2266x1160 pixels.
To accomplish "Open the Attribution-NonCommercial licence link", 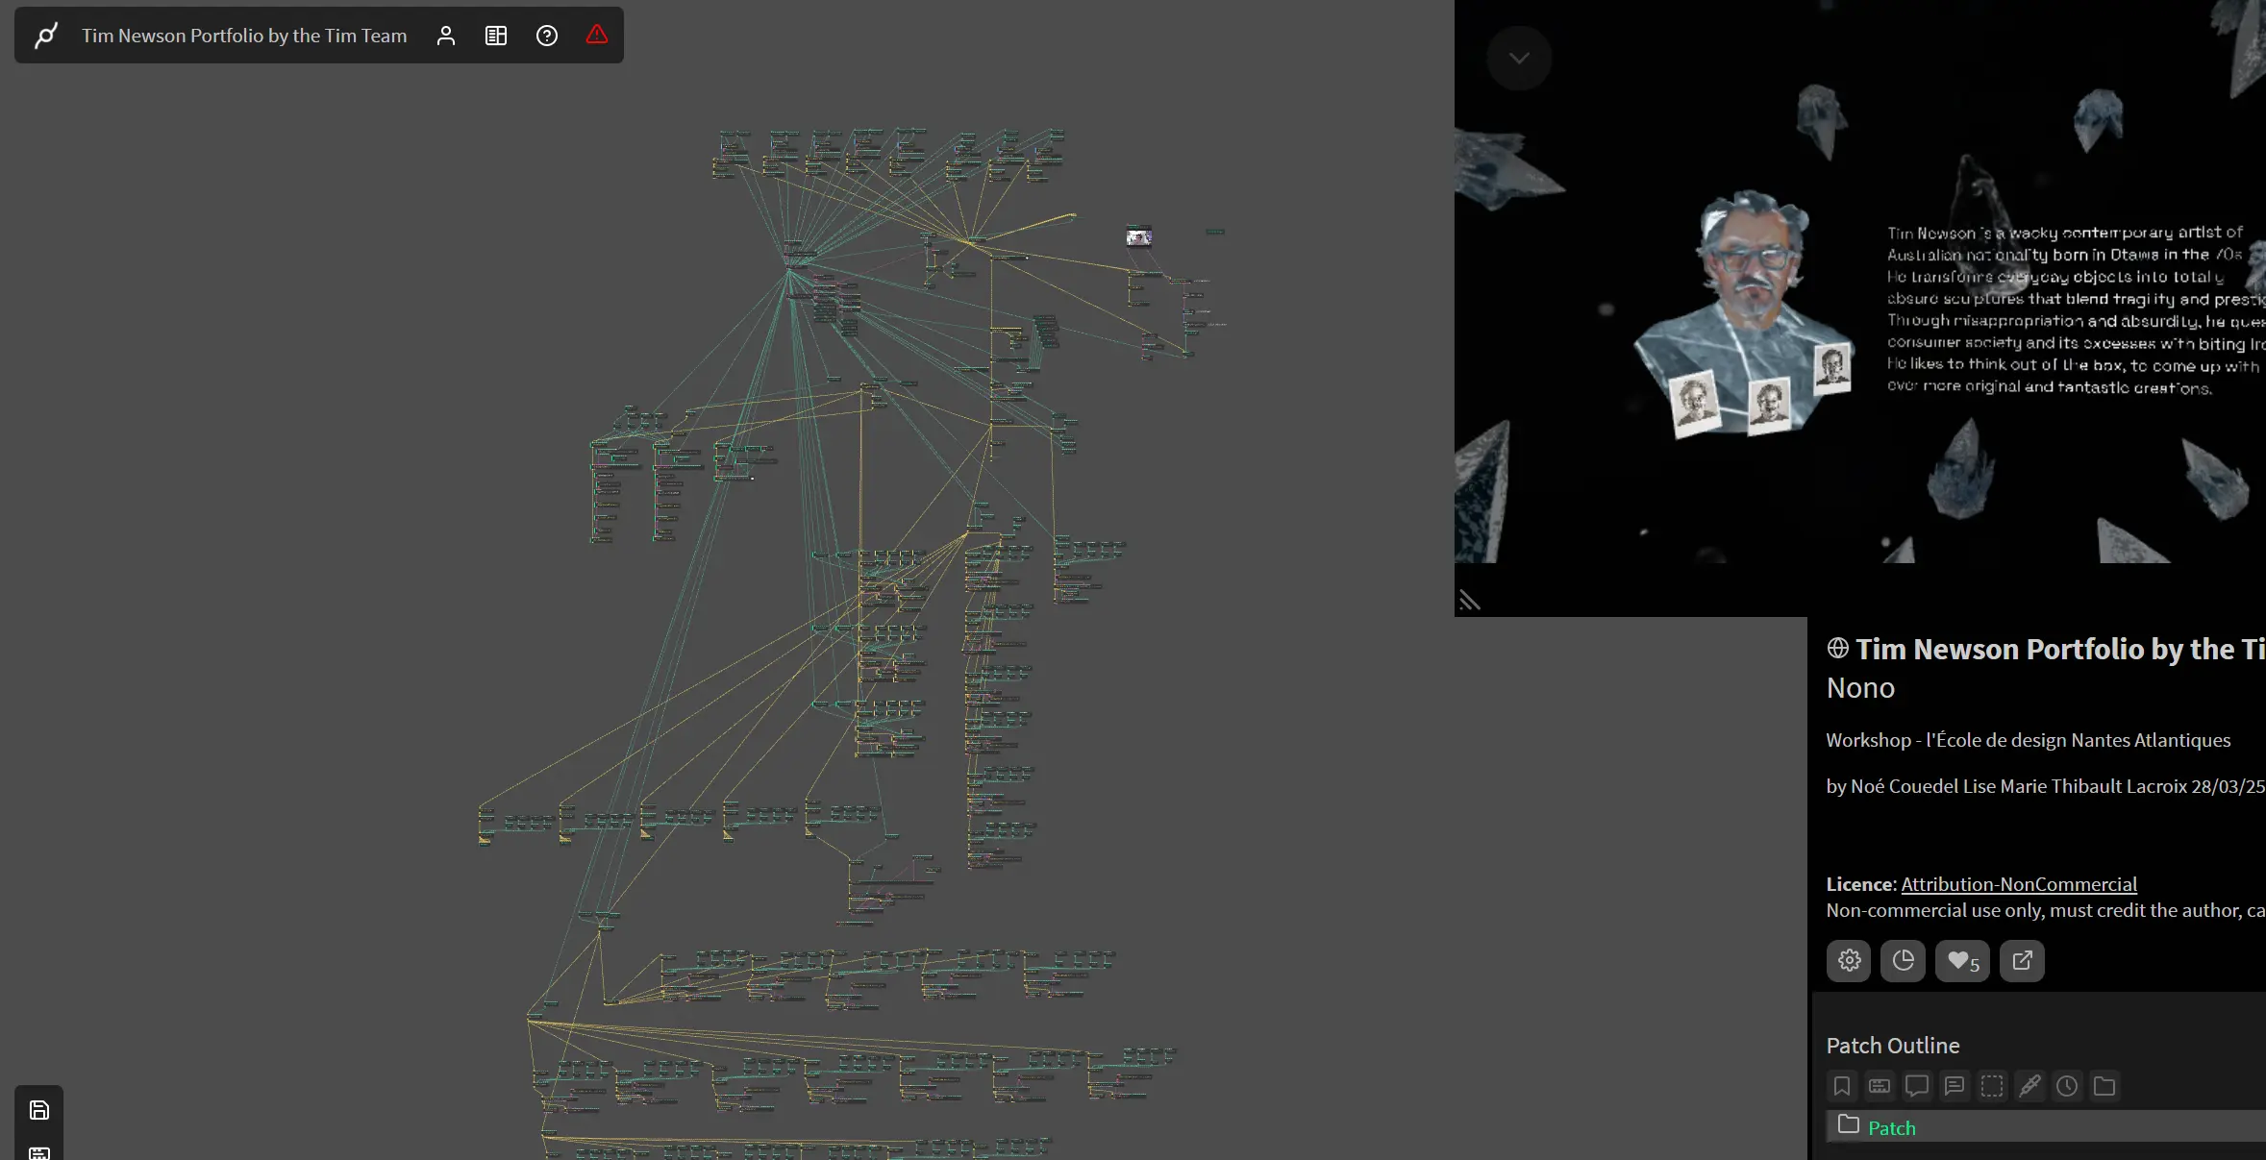I will (x=2019, y=884).
